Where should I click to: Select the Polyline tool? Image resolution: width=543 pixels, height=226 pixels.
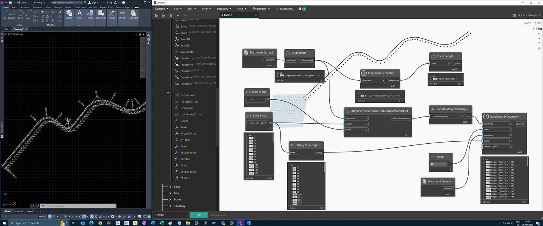[x=12, y=14]
